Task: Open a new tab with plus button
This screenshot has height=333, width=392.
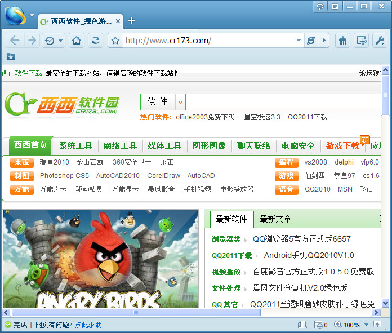Action: pyautogui.click(x=131, y=21)
